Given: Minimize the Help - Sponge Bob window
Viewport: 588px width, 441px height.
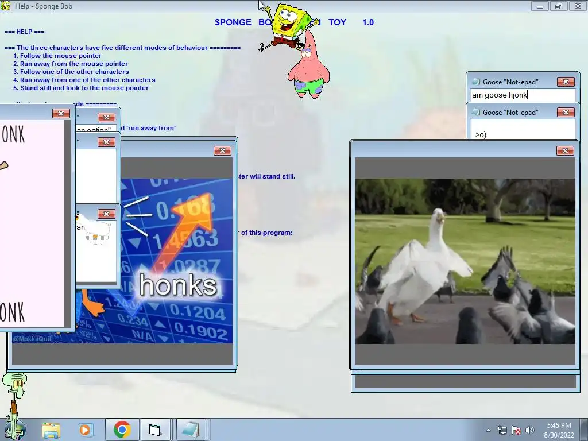Looking at the screenshot, I should click(540, 6).
